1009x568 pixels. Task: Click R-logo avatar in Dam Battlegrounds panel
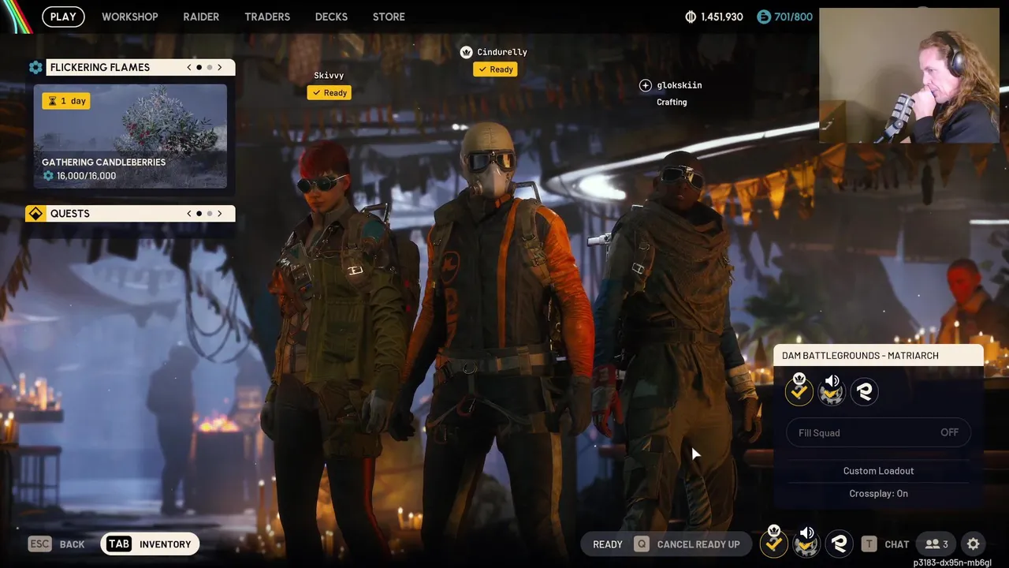point(865,391)
